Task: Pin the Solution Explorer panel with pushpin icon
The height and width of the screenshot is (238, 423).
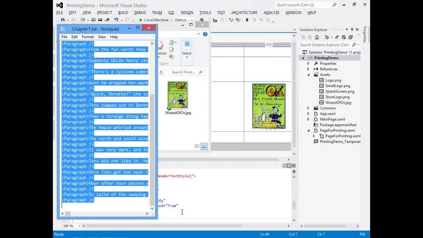Action: pyautogui.click(x=352, y=29)
